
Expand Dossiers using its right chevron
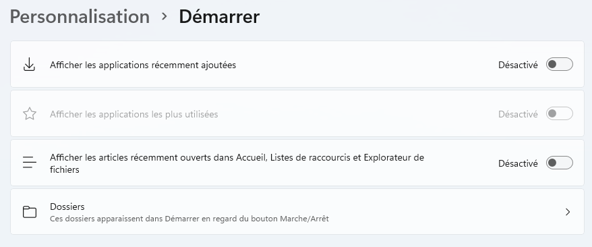pyautogui.click(x=568, y=212)
